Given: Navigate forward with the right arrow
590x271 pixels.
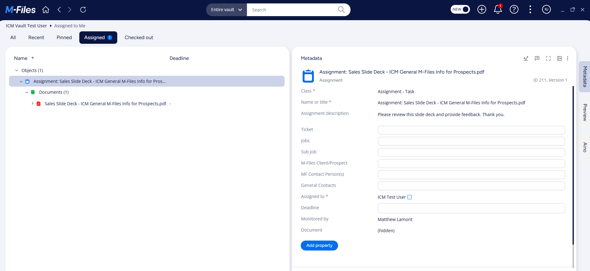Looking at the screenshot, I should pyautogui.click(x=70, y=10).
